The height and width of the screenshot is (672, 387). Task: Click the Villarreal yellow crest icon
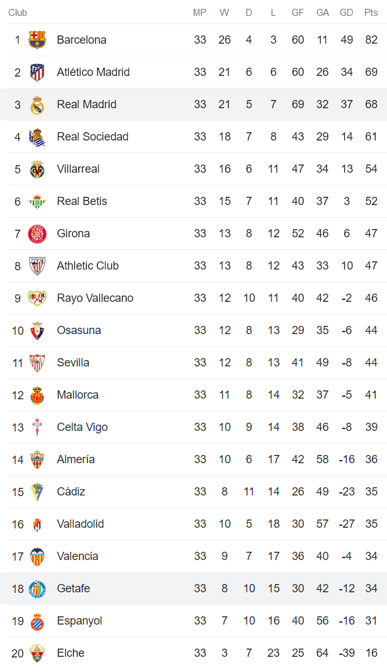37,169
